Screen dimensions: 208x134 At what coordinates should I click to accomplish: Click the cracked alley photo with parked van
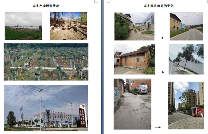132,104
